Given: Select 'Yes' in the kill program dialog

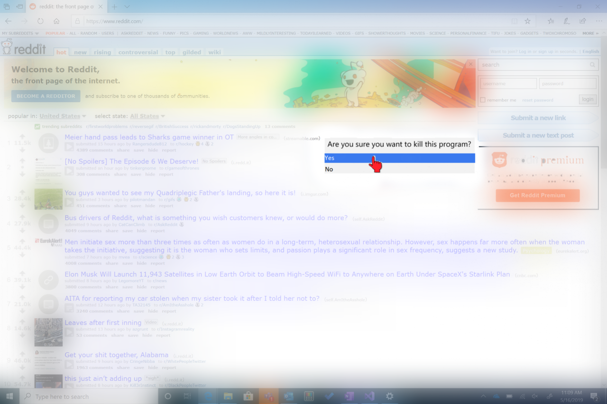Looking at the screenshot, I should [x=399, y=158].
